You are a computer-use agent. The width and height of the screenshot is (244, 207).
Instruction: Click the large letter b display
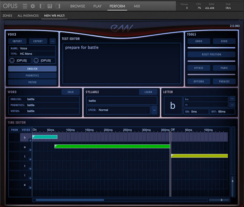tap(173, 105)
